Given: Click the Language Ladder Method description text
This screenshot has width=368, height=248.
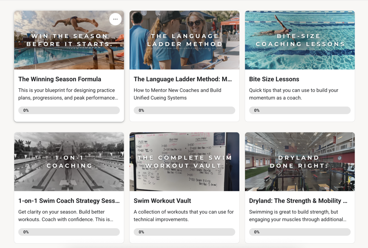Looking at the screenshot, I should [177, 94].
